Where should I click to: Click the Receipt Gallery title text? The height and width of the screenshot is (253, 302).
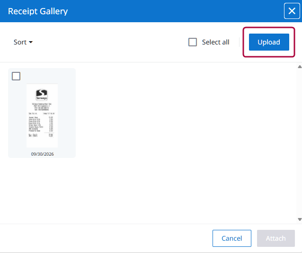[38, 11]
